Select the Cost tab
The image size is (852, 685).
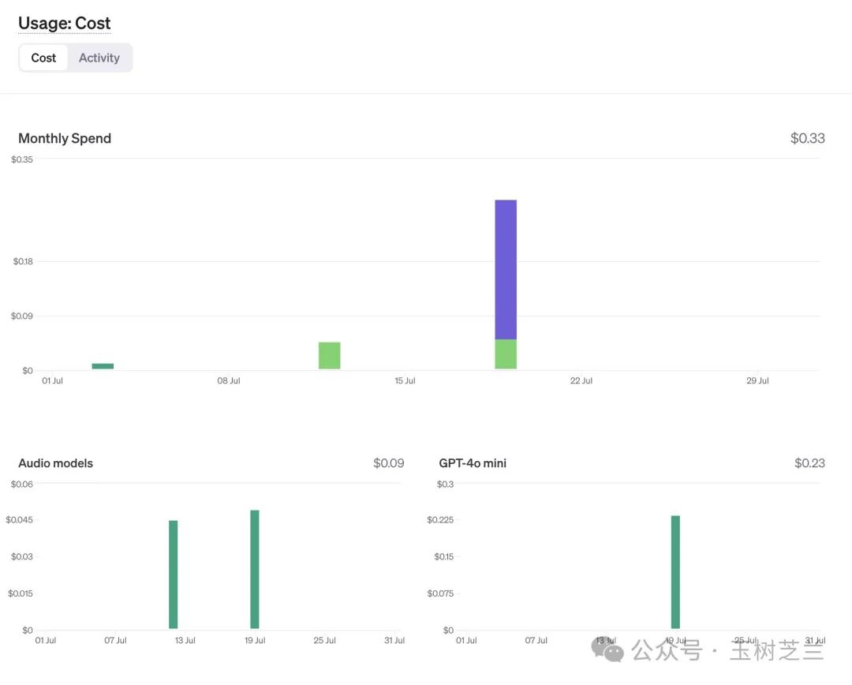click(x=45, y=57)
